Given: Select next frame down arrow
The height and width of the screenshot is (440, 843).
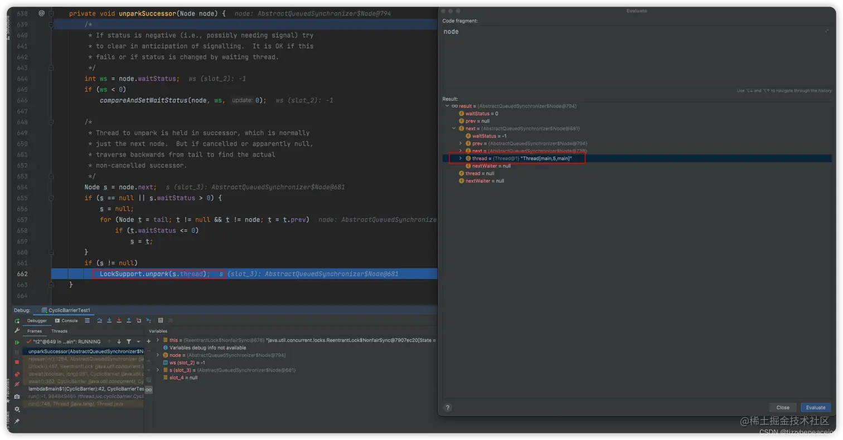Looking at the screenshot, I should click(119, 341).
